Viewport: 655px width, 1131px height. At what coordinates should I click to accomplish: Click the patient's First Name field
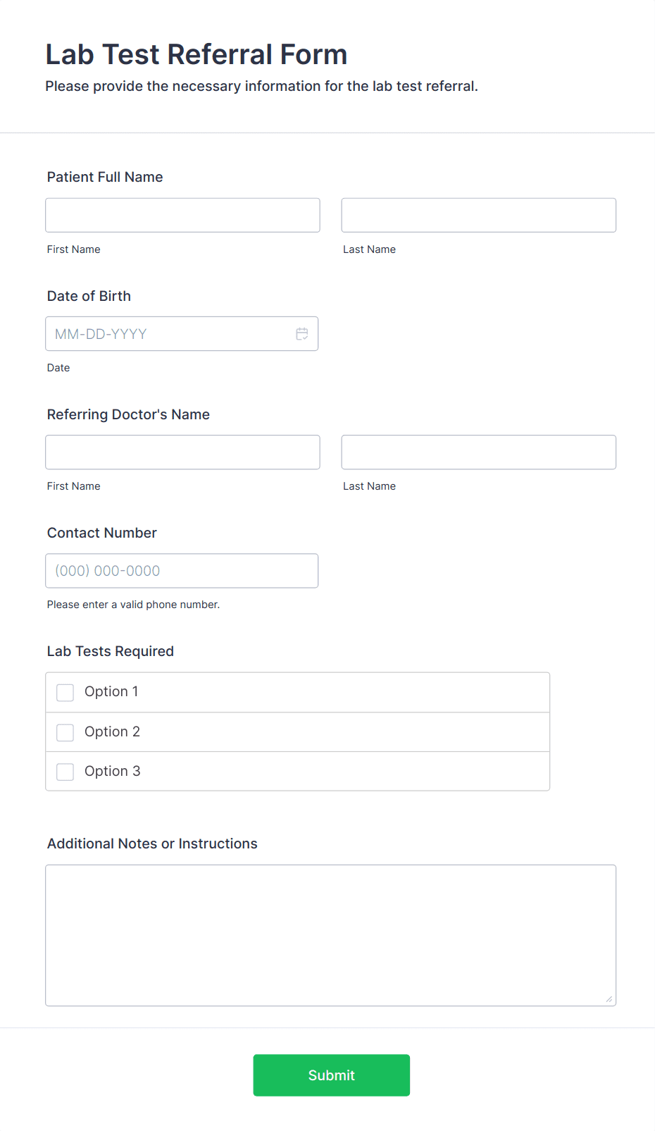pyautogui.click(x=182, y=215)
